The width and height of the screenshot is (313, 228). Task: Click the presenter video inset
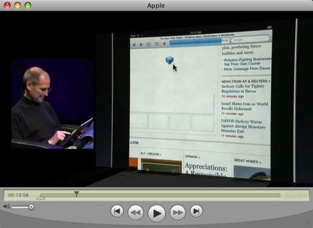[52, 104]
